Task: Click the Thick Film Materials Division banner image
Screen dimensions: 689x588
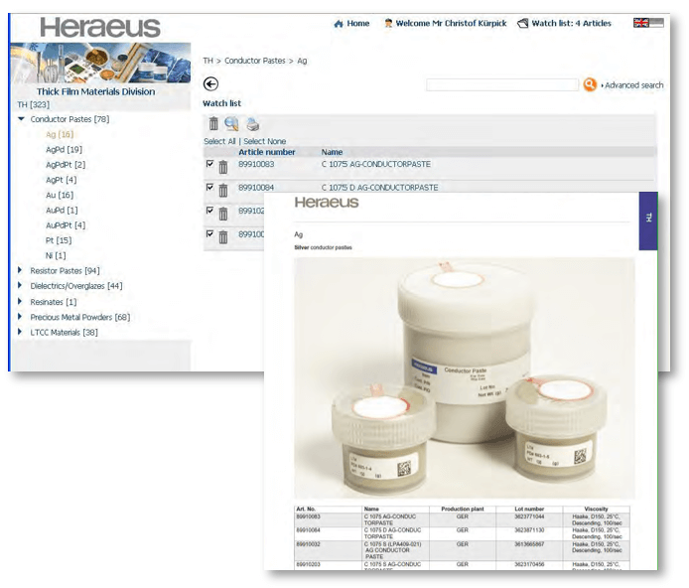Action: tap(100, 63)
